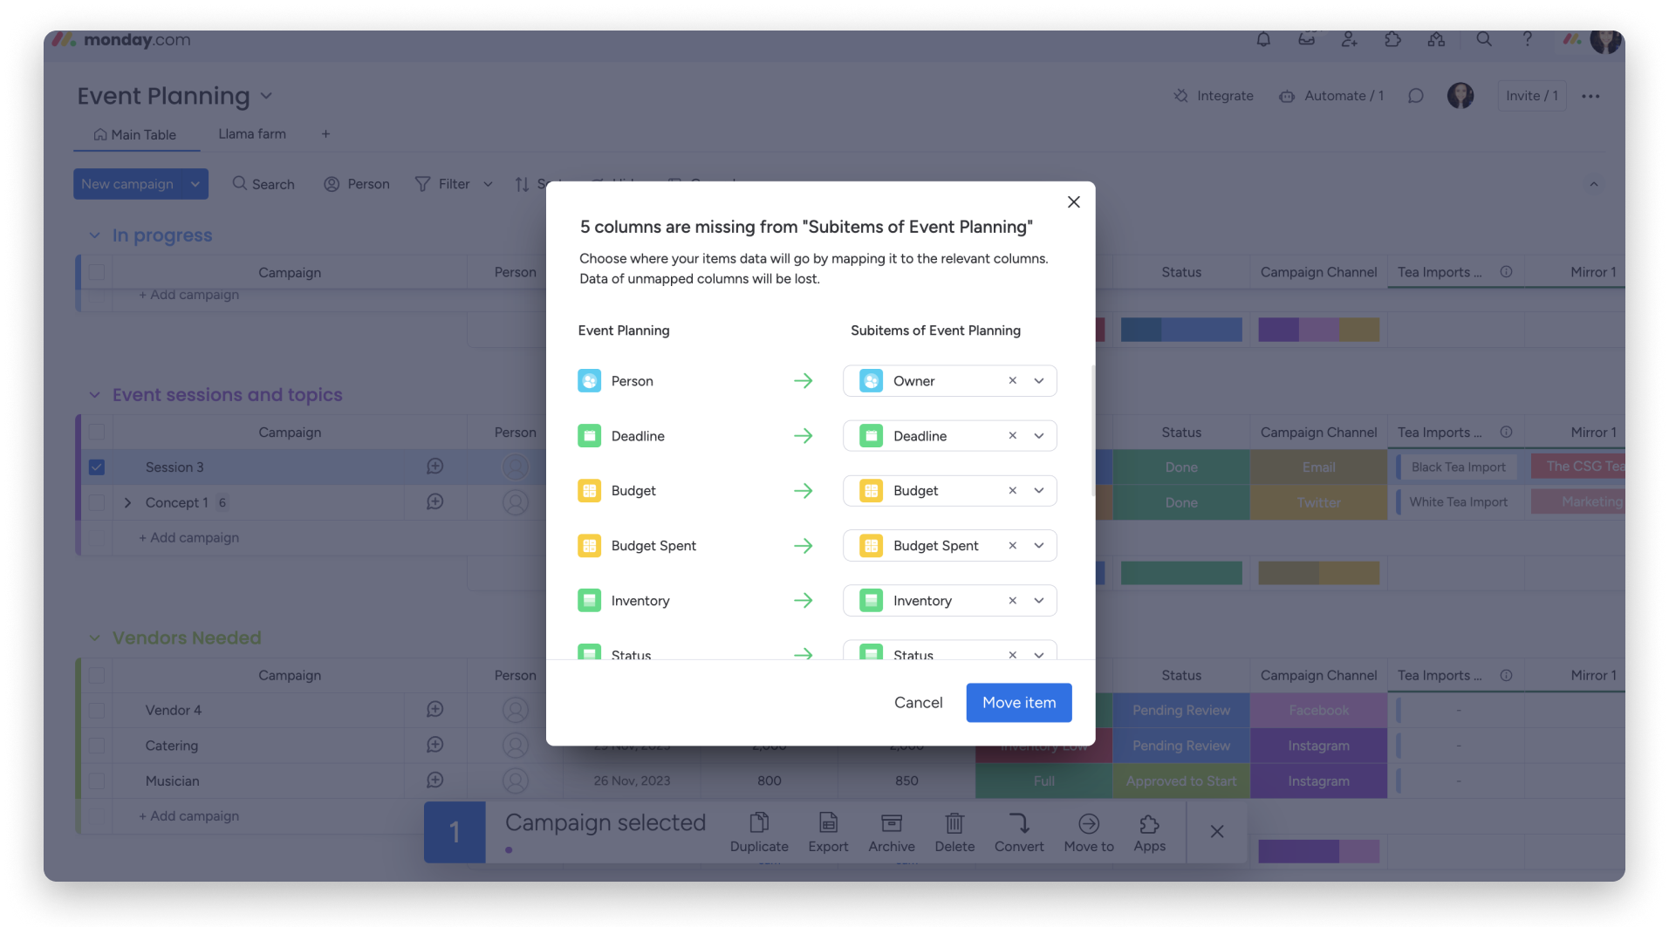Click the In progress Status summary bar

(1181, 330)
